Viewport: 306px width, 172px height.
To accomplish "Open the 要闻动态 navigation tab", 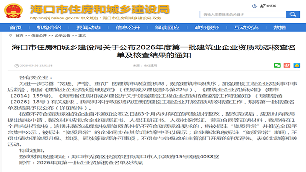I will 88,28.
